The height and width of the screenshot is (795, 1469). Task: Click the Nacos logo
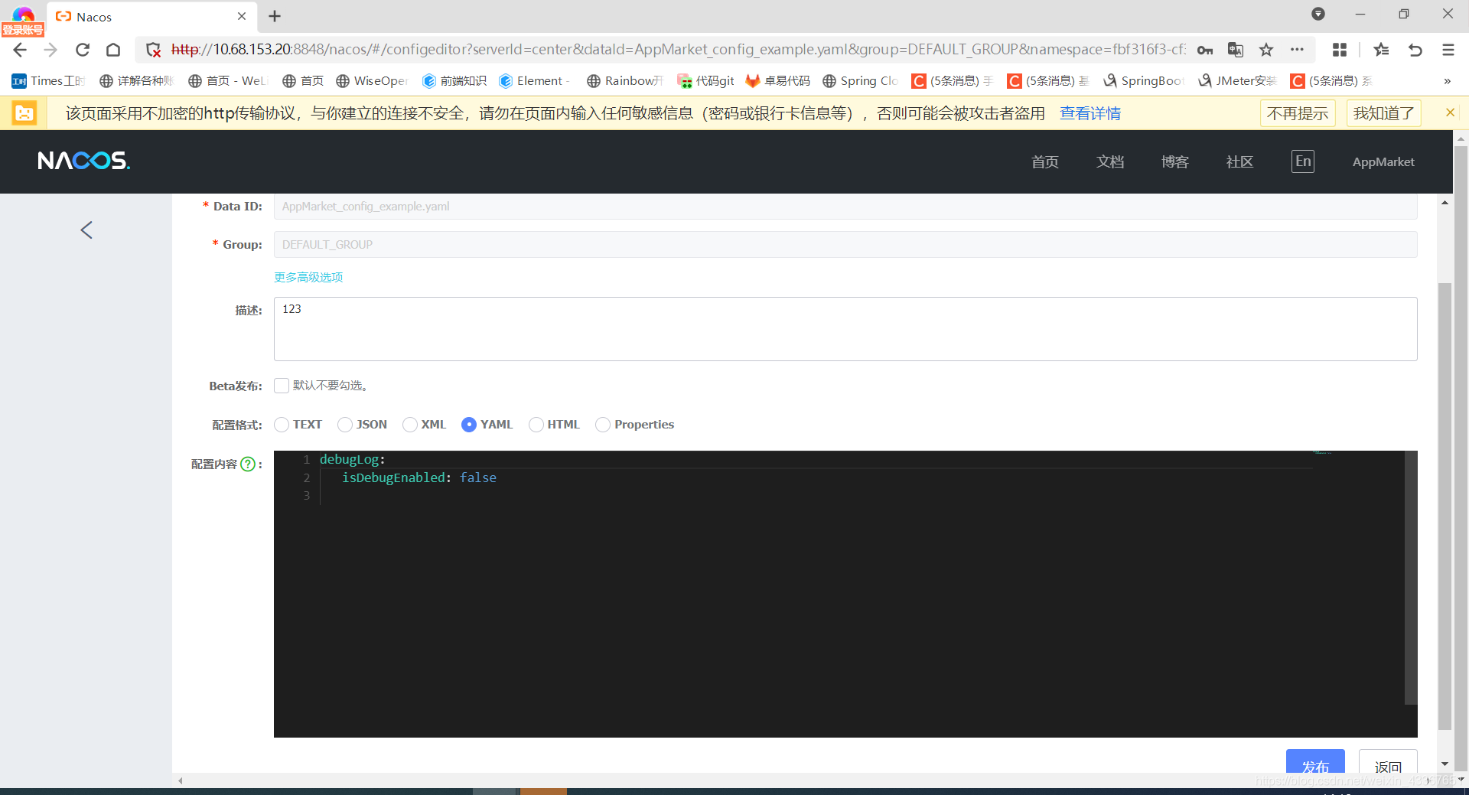(84, 161)
